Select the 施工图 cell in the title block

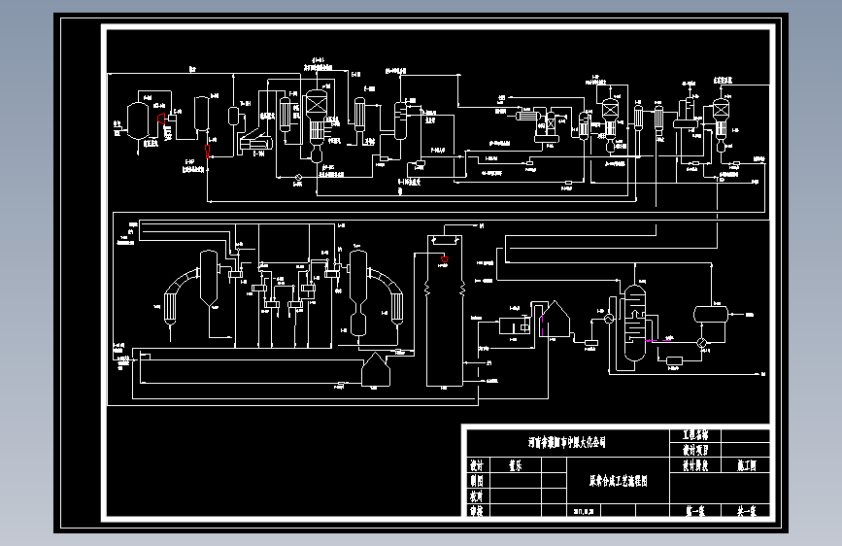(747, 465)
